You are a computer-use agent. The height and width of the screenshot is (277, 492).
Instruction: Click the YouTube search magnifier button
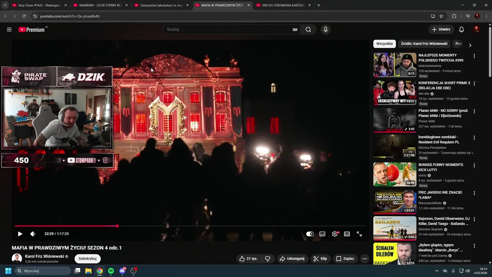(x=308, y=30)
